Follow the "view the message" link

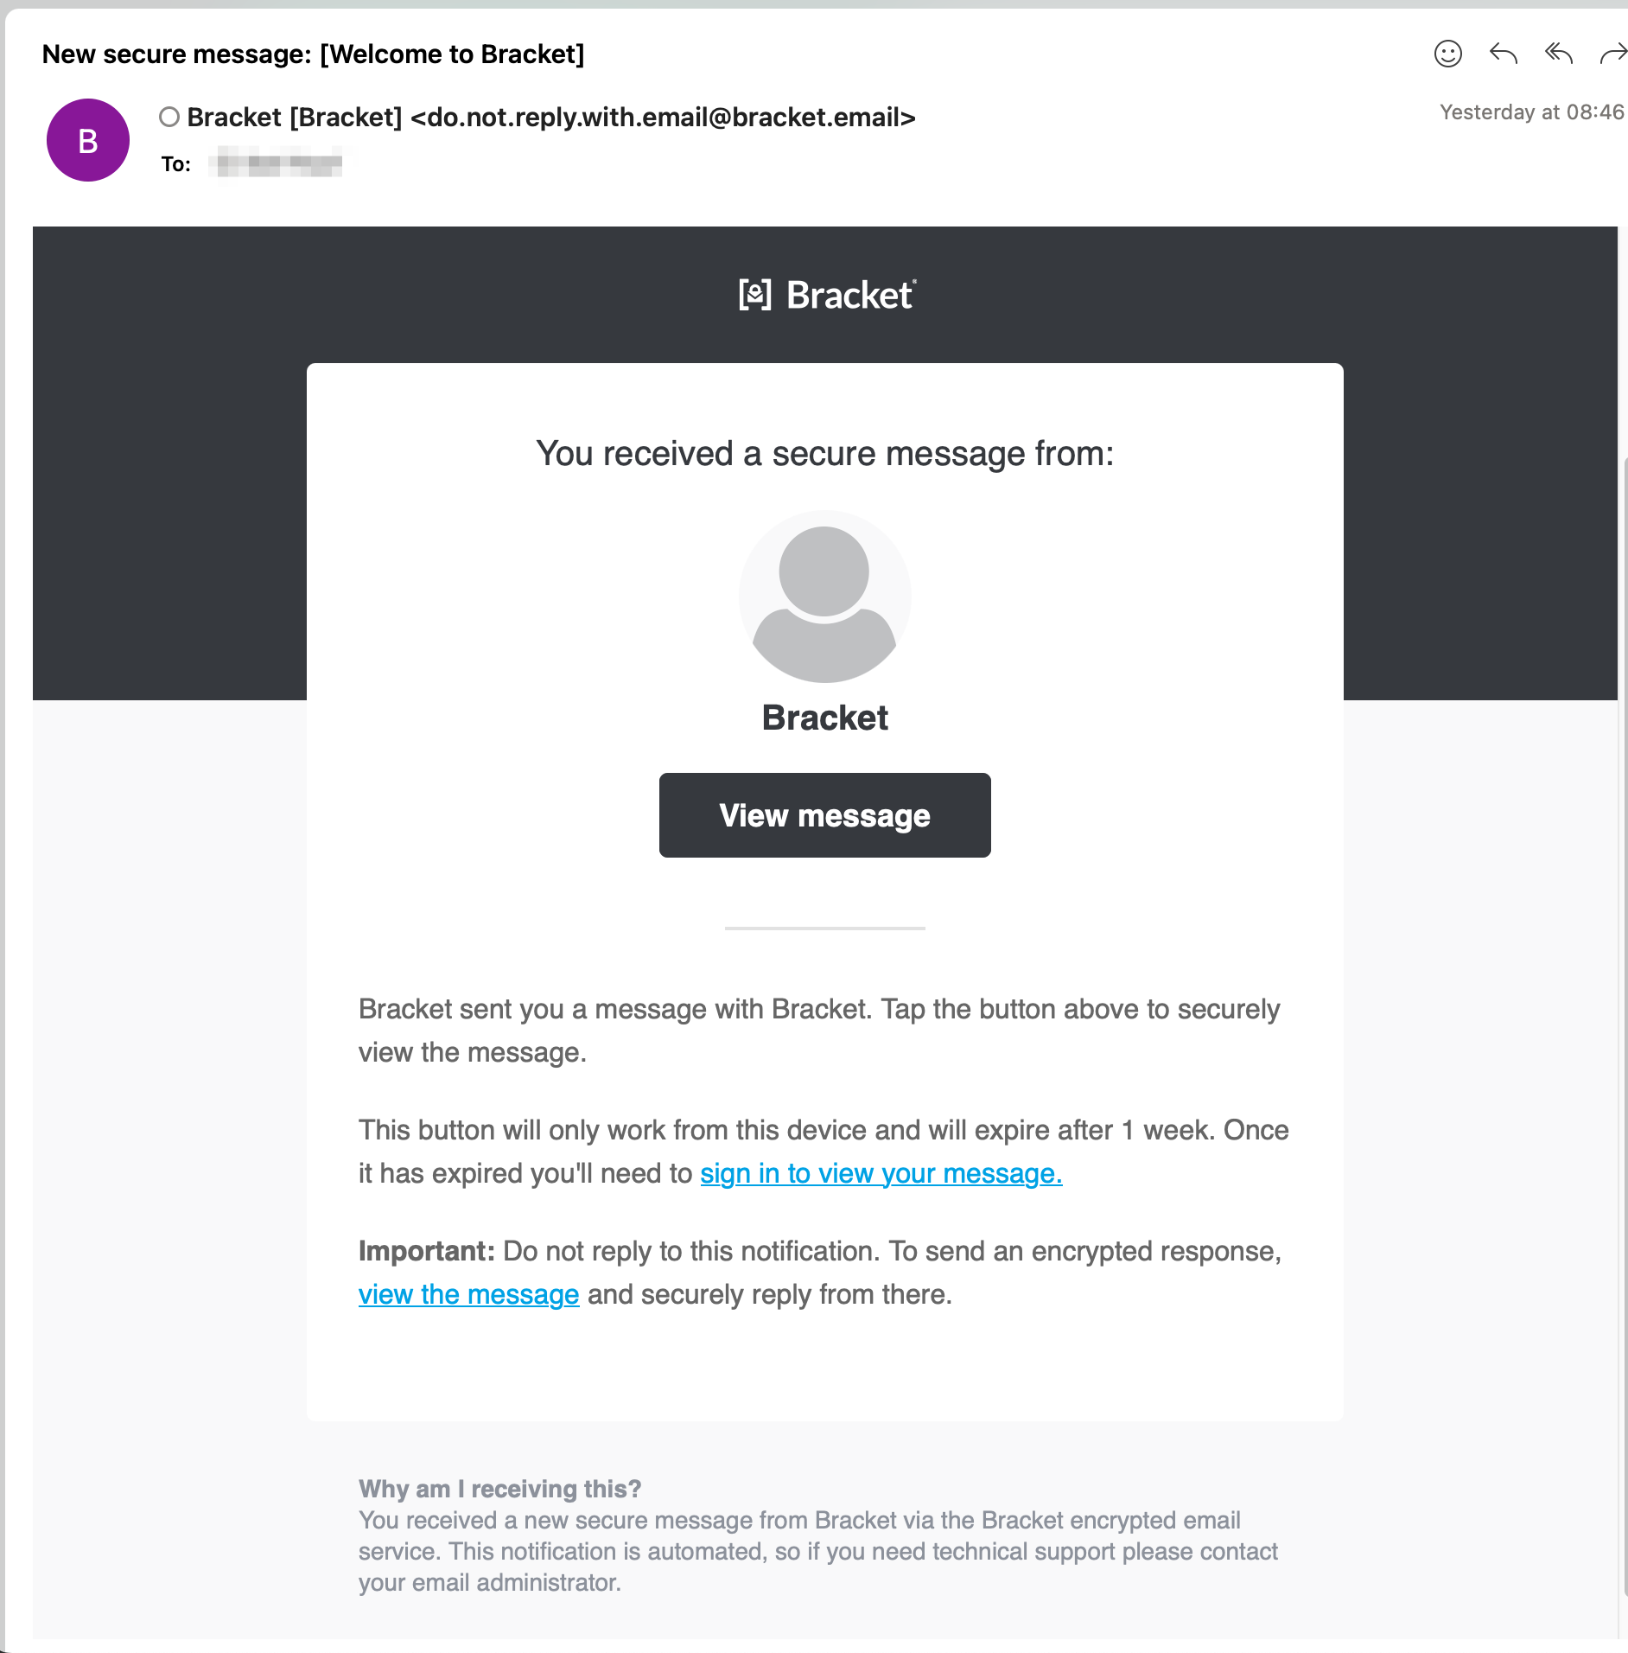click(468, 1294)
